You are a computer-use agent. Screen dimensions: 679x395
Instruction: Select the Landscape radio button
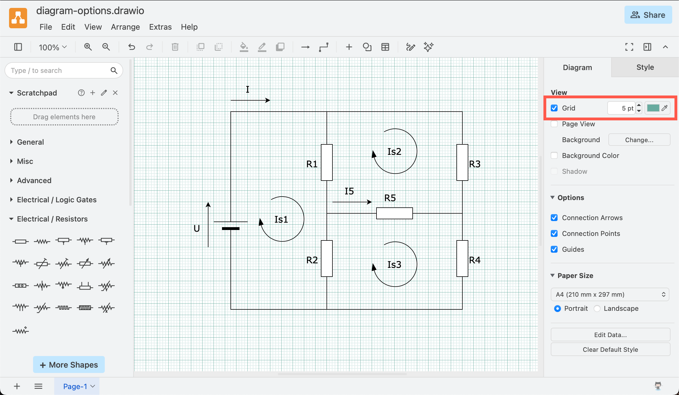coord(597,309)
